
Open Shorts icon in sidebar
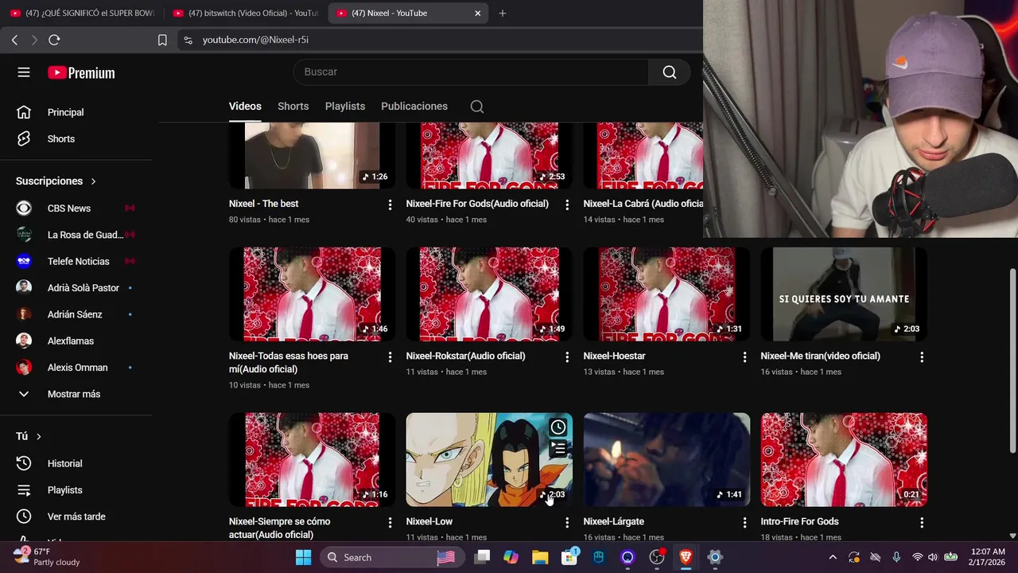pyautogui.click(x=24, y=138)
